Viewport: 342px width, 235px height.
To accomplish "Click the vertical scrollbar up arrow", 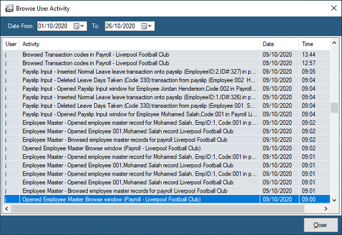I will (334, 43).
